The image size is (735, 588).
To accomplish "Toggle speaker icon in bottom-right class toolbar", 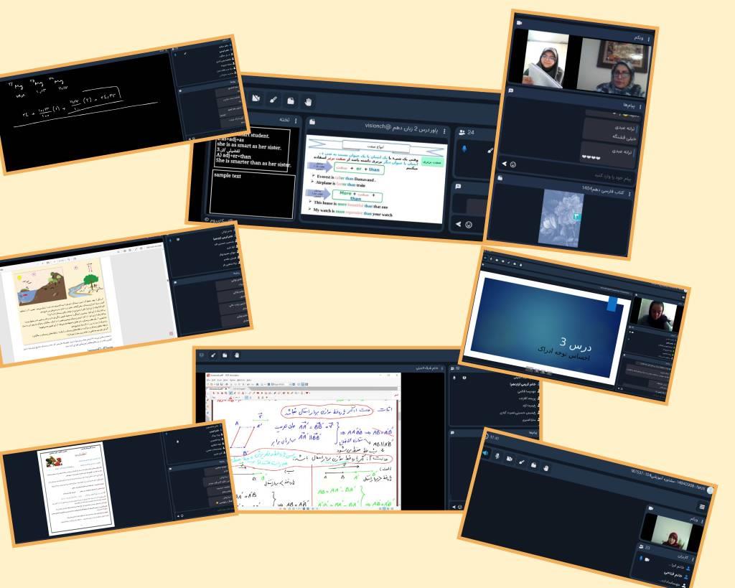I will [486, 454].
